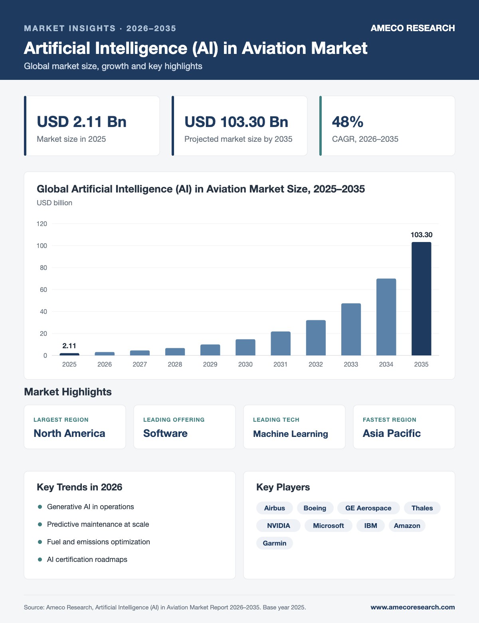Click the 2025 bar in chart
479x623 pixels.
(69, 354)
